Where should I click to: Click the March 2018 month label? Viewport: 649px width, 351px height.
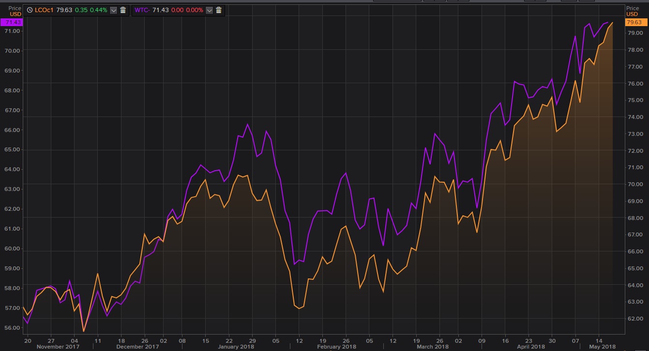[x=432, y=347]
